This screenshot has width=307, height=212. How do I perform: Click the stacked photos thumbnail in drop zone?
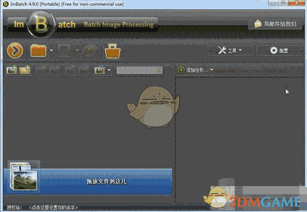(24, 177)
